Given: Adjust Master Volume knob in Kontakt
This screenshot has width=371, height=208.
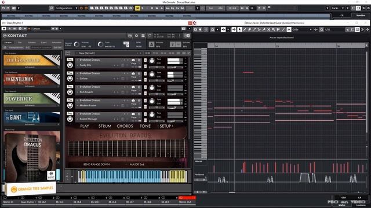Looking at the screenshot, I should click(77, 44).
